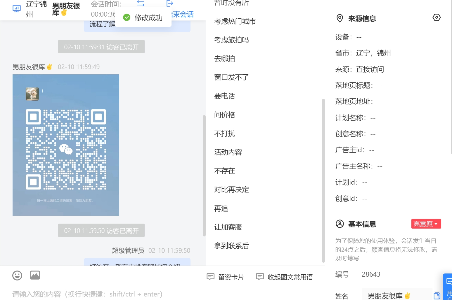Image resolution: width=452 pixels, height=300 pixels.
Task: Click the 留资卡片 button
Action: [225, 277]
